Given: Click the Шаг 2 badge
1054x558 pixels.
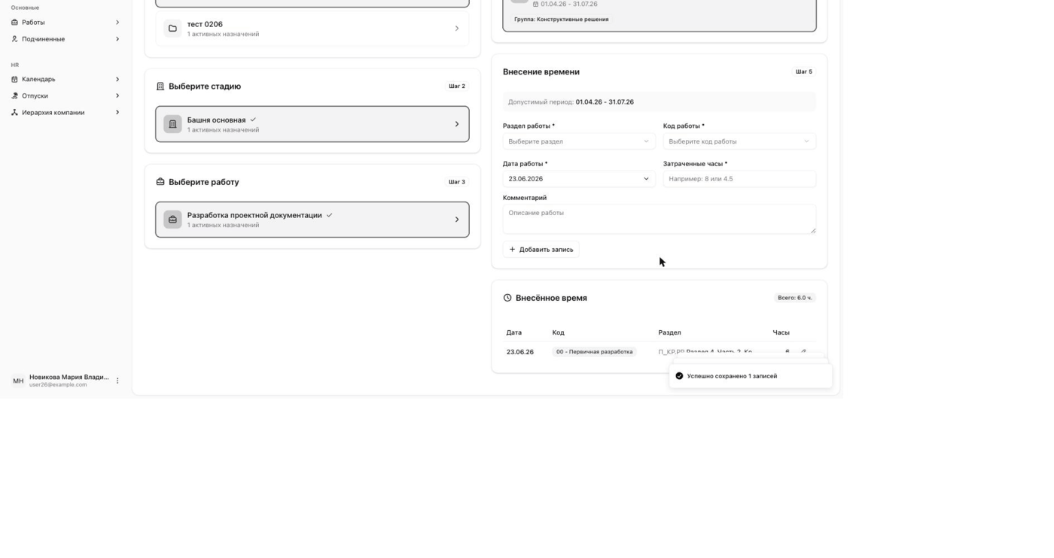Looking at the screenshot, I should click(457, 86).
